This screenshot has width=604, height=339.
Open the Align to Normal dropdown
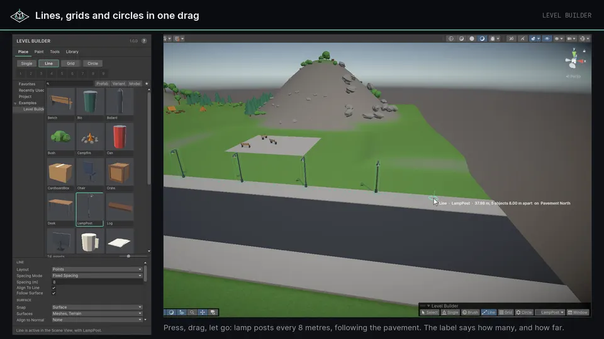coord(97,320)
